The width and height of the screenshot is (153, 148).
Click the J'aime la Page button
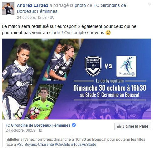pyautogui.click(x=133, y=126)
